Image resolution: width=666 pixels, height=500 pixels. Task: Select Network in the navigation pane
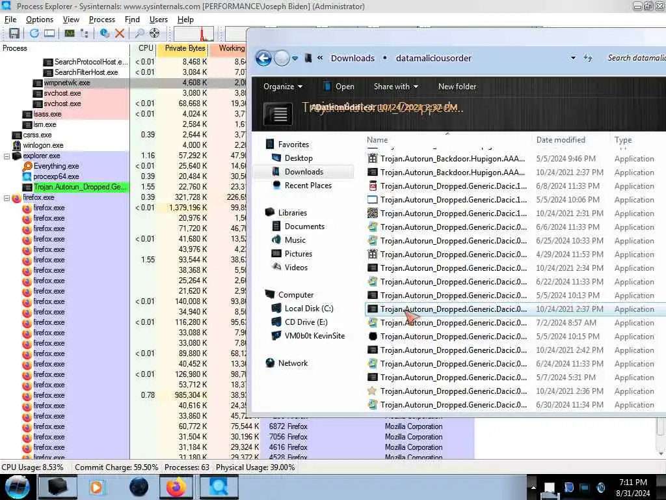point(293,363)
